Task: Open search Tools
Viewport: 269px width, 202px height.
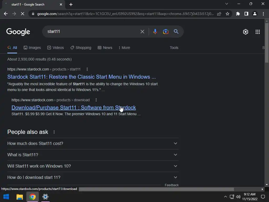Action: click(x=174, y=48)
